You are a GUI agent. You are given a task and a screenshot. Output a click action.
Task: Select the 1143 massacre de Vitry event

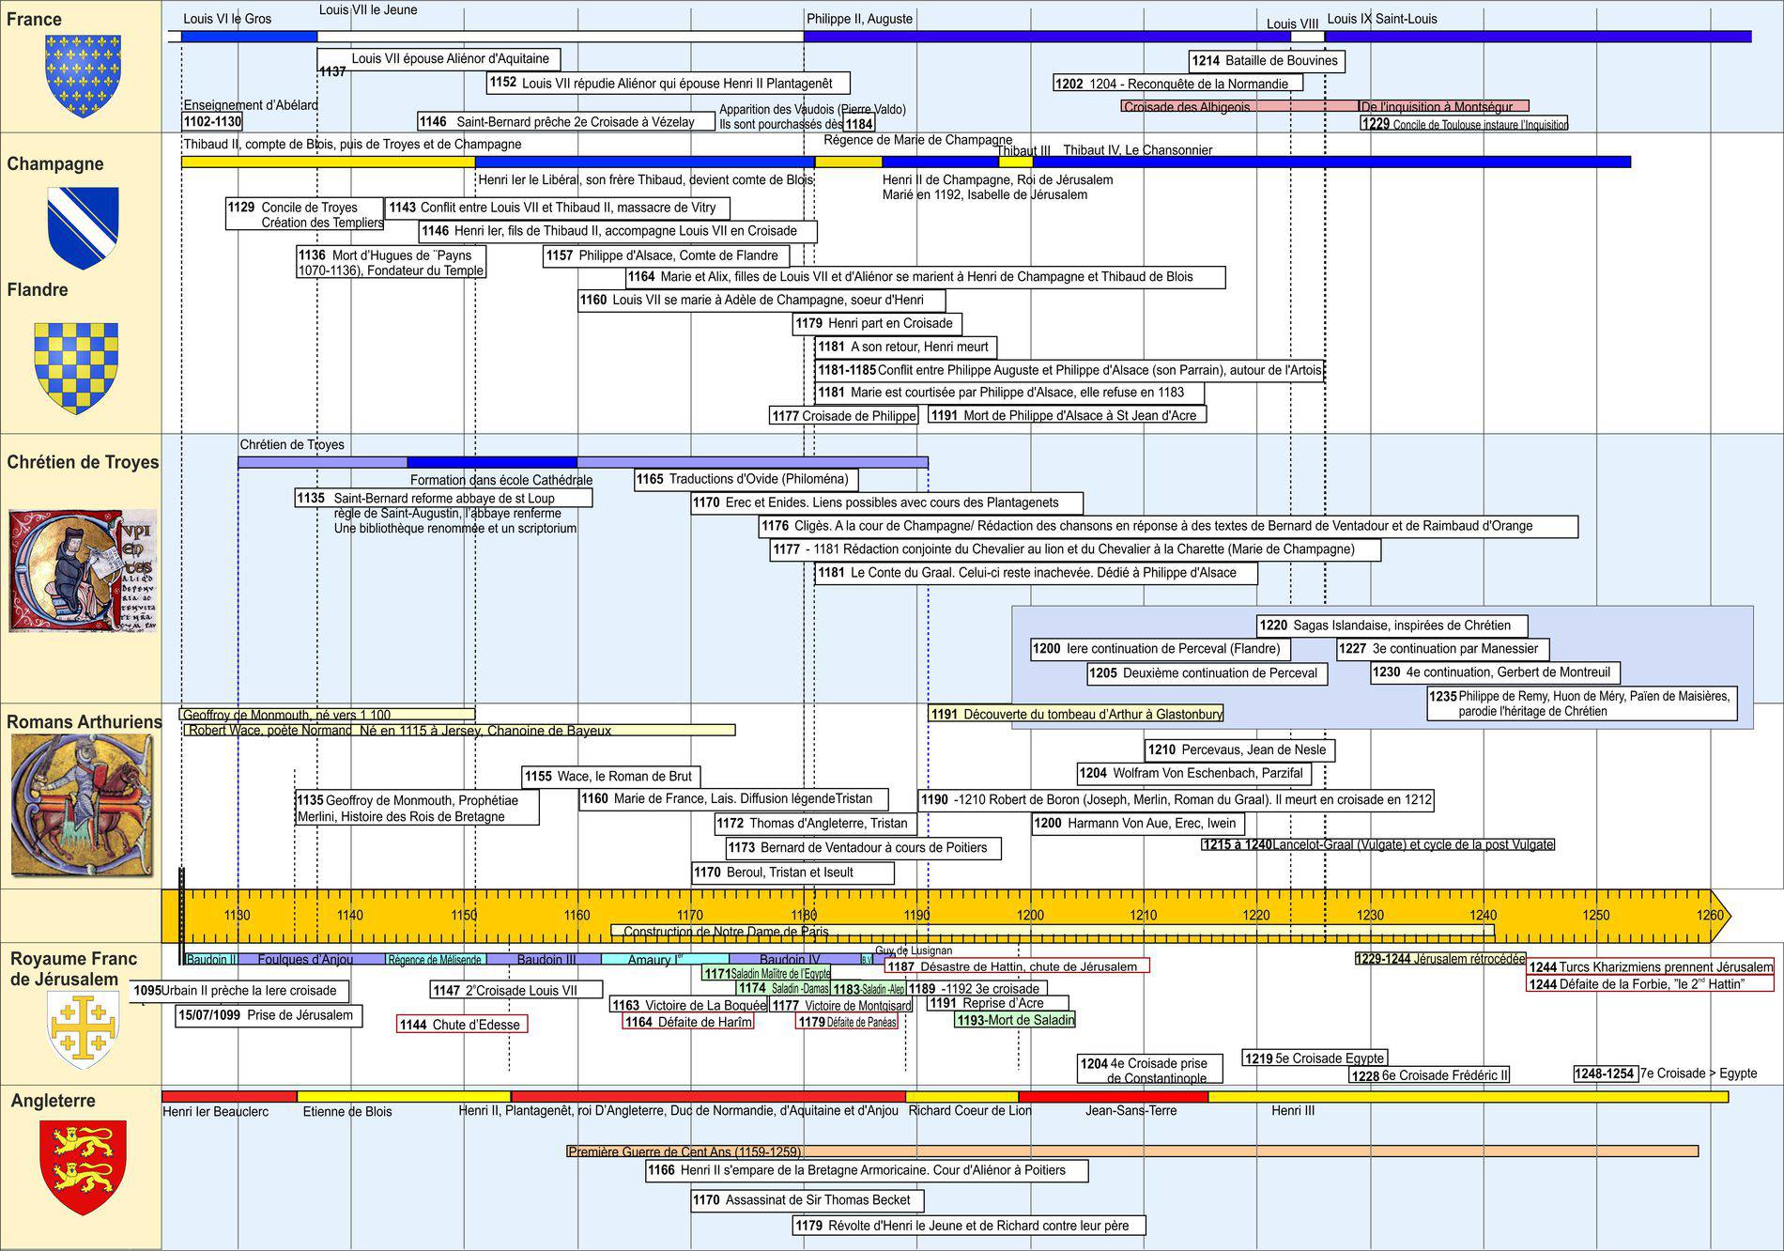[x=558, y=208]
